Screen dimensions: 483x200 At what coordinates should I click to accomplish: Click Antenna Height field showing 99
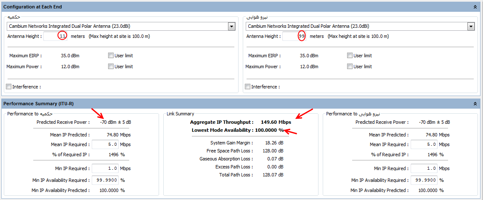295,36
